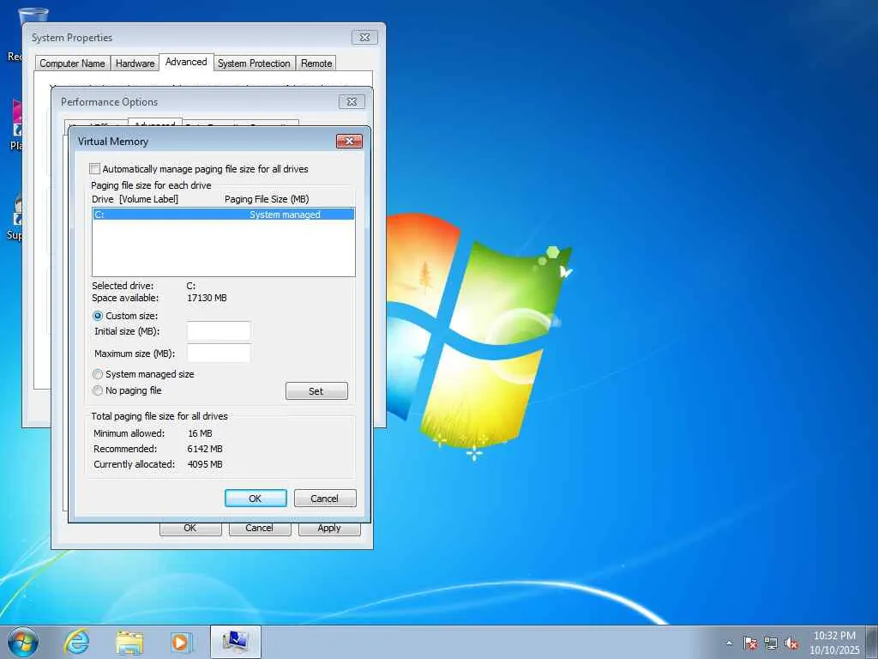Open the network status tray icon
The image size is (878, 659).
(771, 643)
